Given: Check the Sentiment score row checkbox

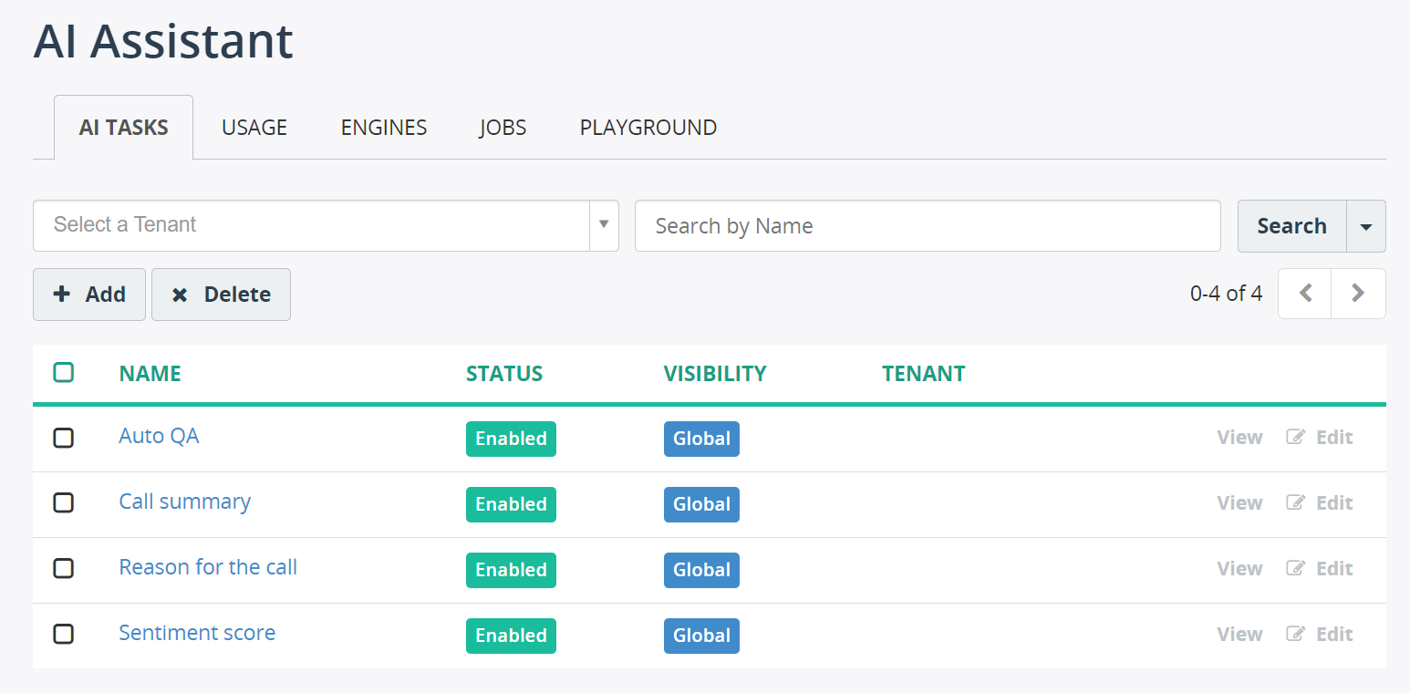Looking at the screenshot, I should pos(63,634).
